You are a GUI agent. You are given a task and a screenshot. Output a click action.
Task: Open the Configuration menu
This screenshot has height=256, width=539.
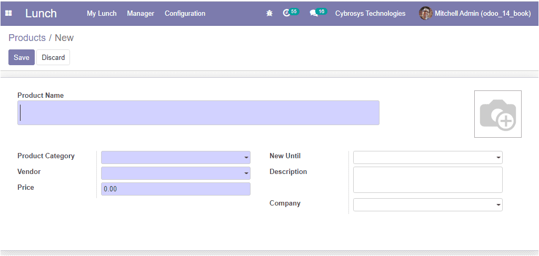click(185, 13)
